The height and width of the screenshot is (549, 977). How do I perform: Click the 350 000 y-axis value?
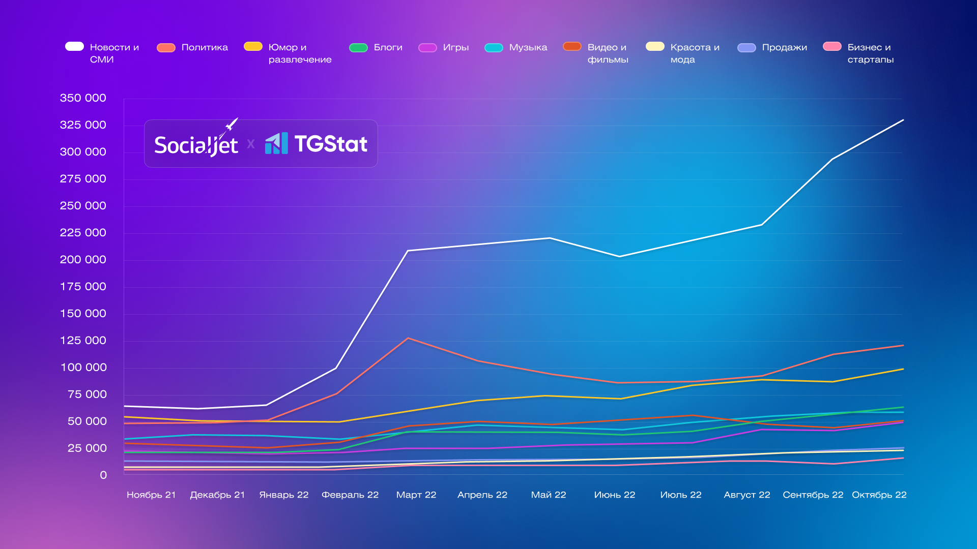[x=83, y=98]
